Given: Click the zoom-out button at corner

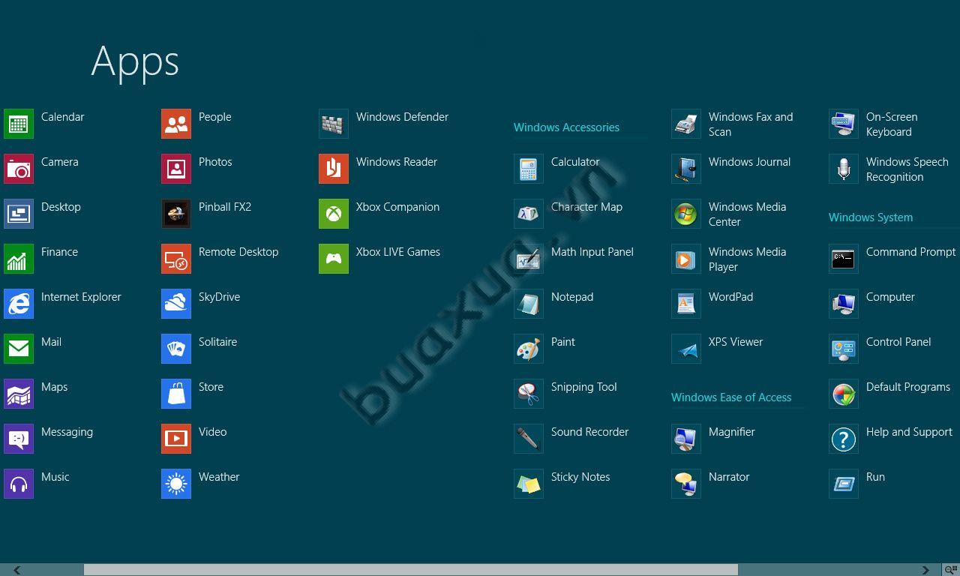Looking at the screenshot, I should tap(951, 570).
